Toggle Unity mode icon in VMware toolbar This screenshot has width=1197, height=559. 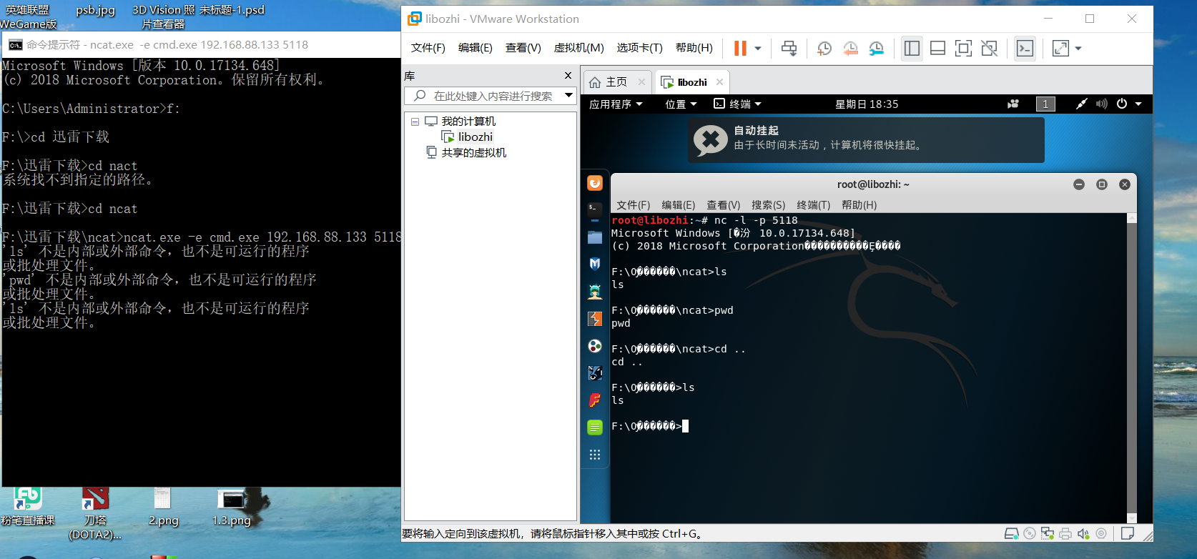[x=989, y=49]
